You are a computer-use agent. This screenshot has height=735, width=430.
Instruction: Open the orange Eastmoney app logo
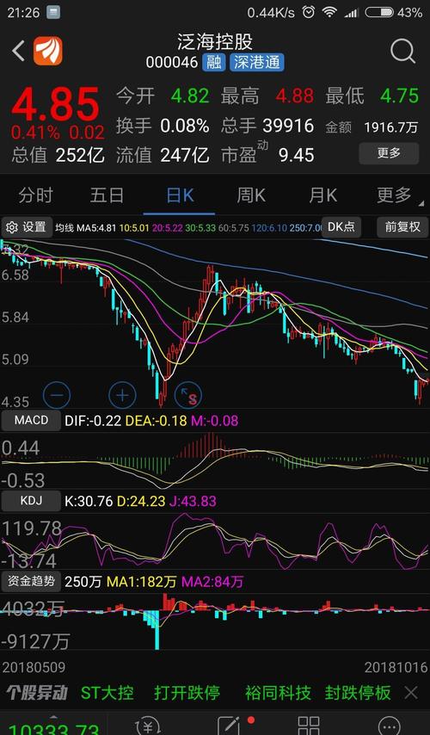pos(48,51)
